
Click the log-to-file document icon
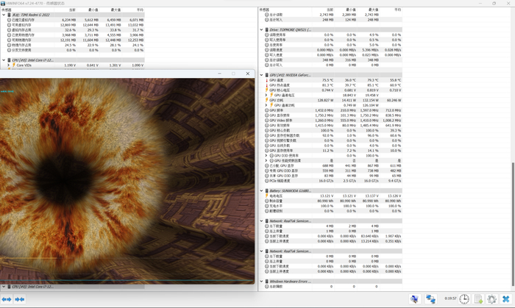tap(478, 299)
